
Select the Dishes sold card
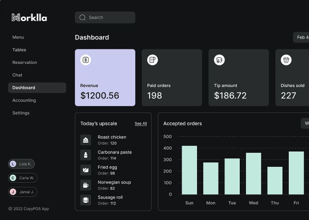(292, 77)
